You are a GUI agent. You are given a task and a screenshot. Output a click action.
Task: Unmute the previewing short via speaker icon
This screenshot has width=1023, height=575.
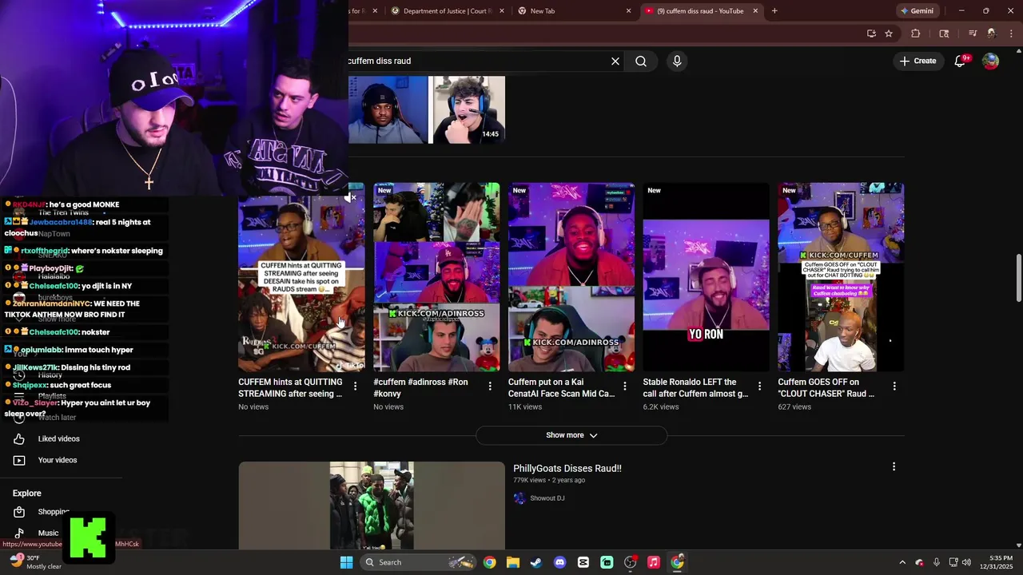tap(351, 197)
